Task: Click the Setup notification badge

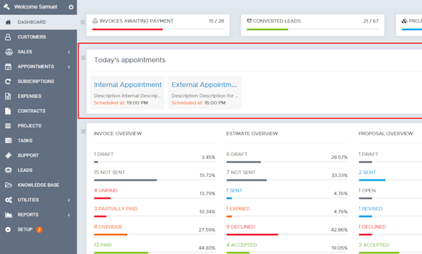Action: [x=39, y=230]
